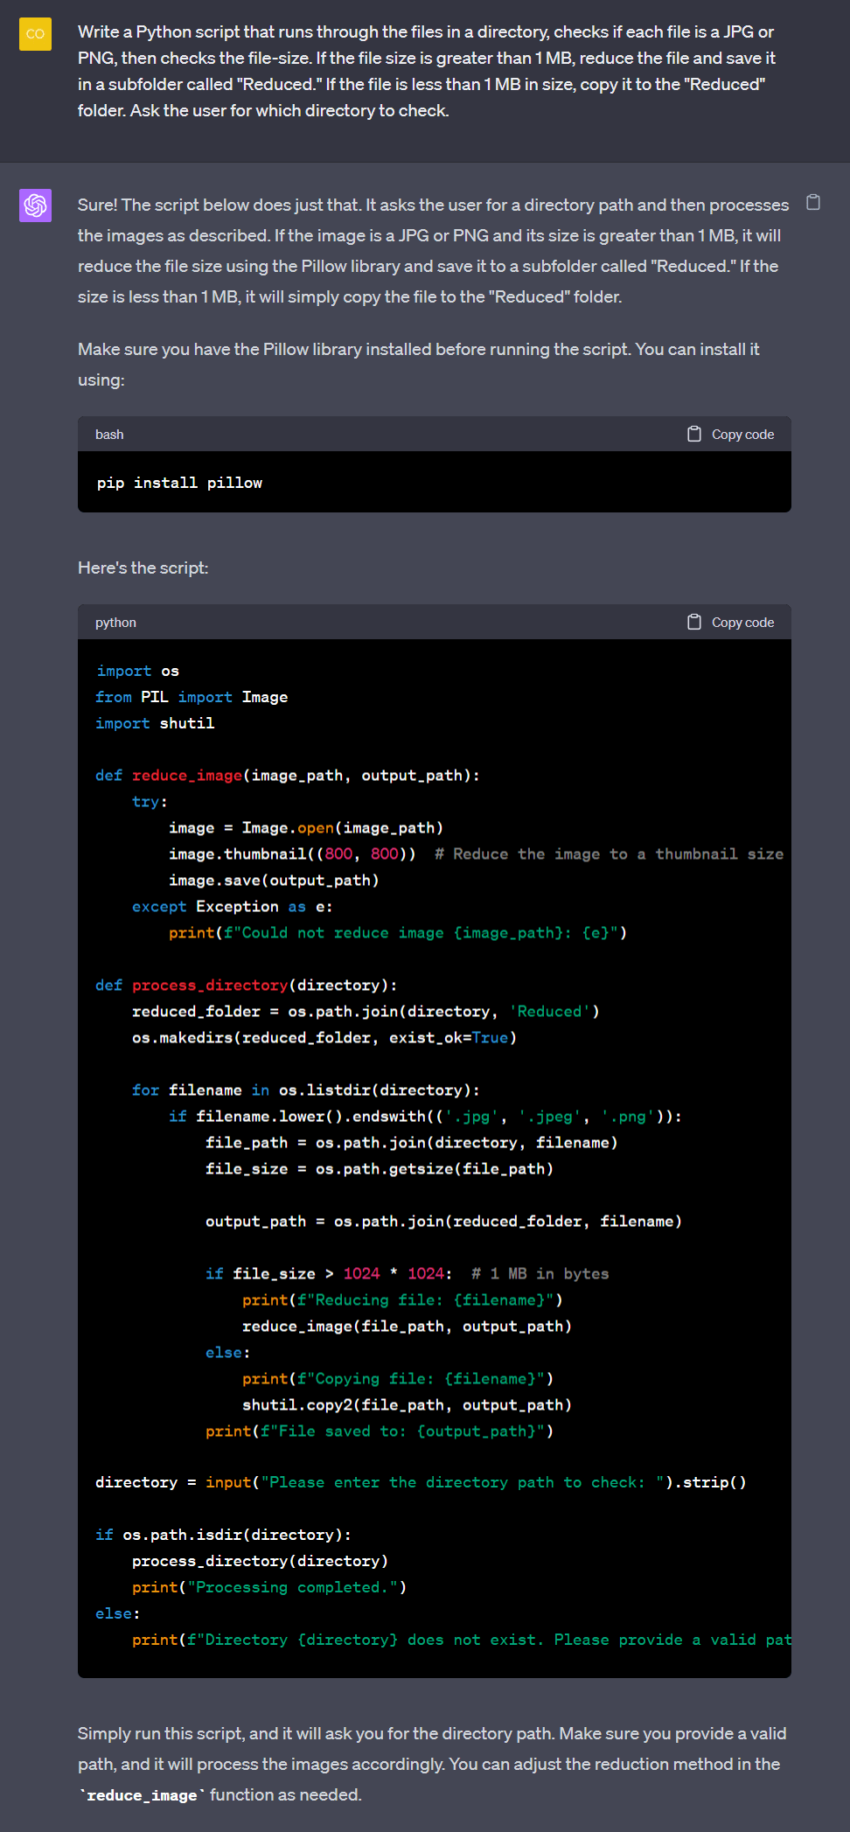The height and width of the screenshot is (1832, 850).
Task: Click the 'Copying file: {filename}' print line
Action: (x=398, y=1379)
